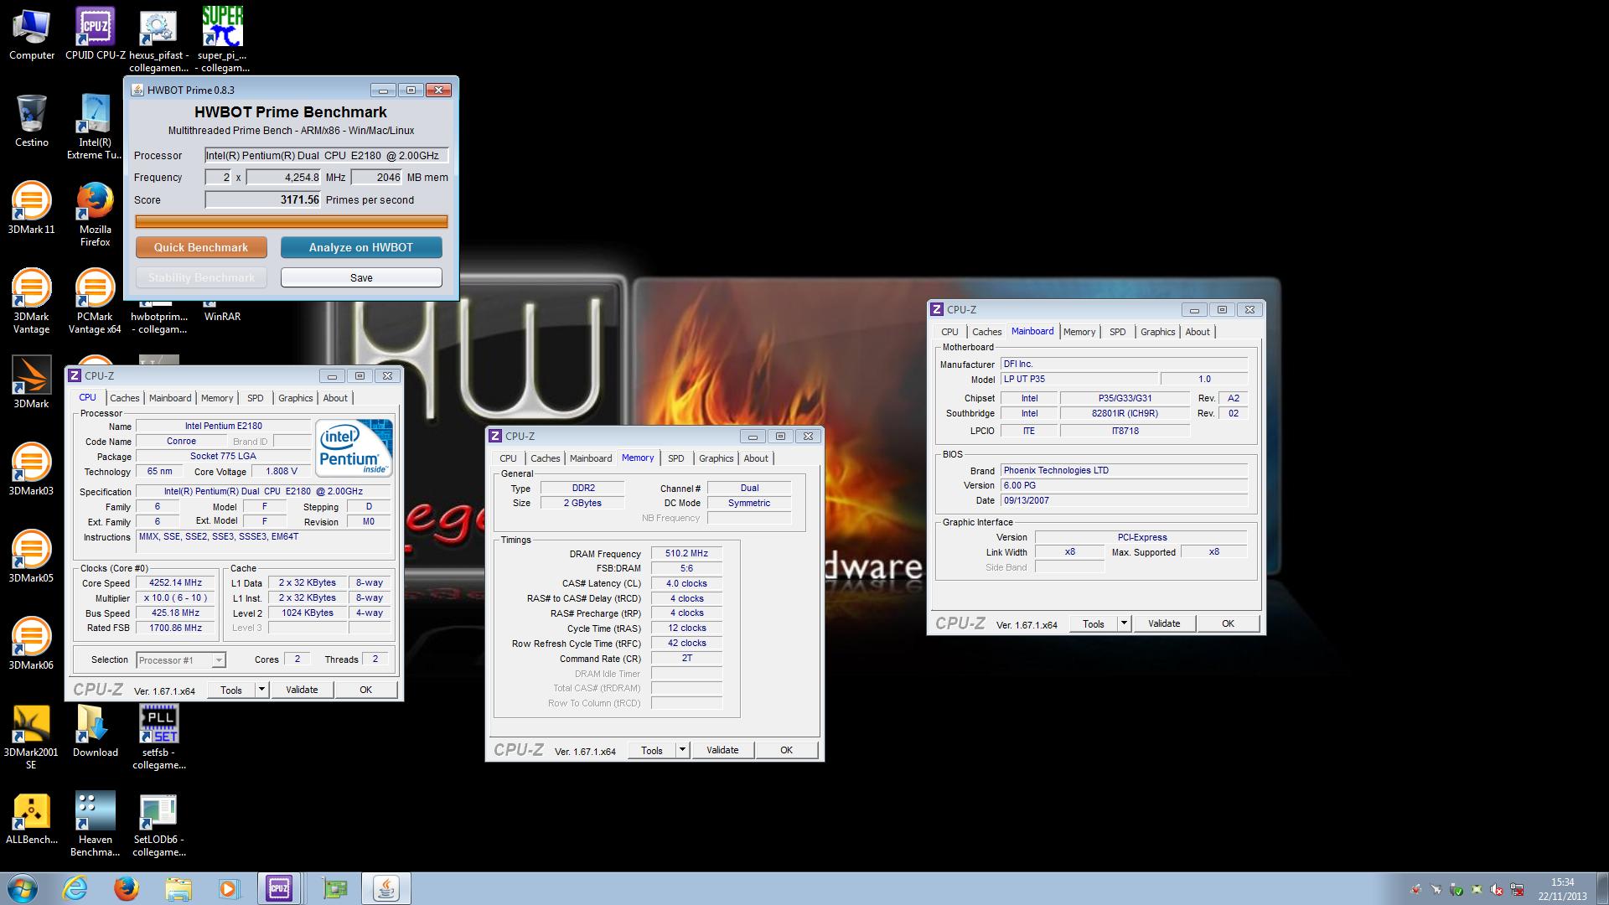This screenshot has height=905, width=1609.
Task: Click Show Desktop button at taskbar end
Action: tap(1602, 888)
